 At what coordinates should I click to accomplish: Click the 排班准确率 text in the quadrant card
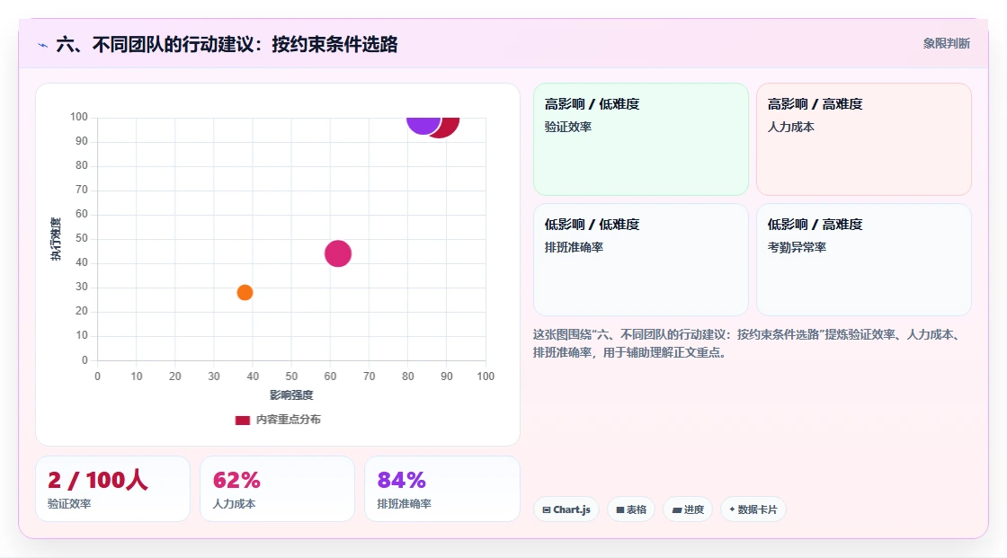tap(574, 247)
